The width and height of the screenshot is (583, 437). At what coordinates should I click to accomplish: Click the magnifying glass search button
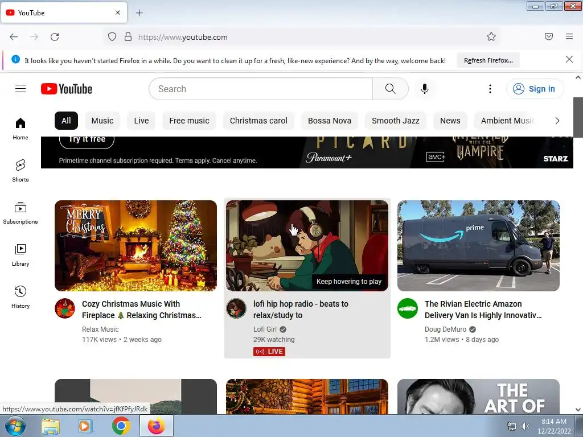click(x=390, y=89)
